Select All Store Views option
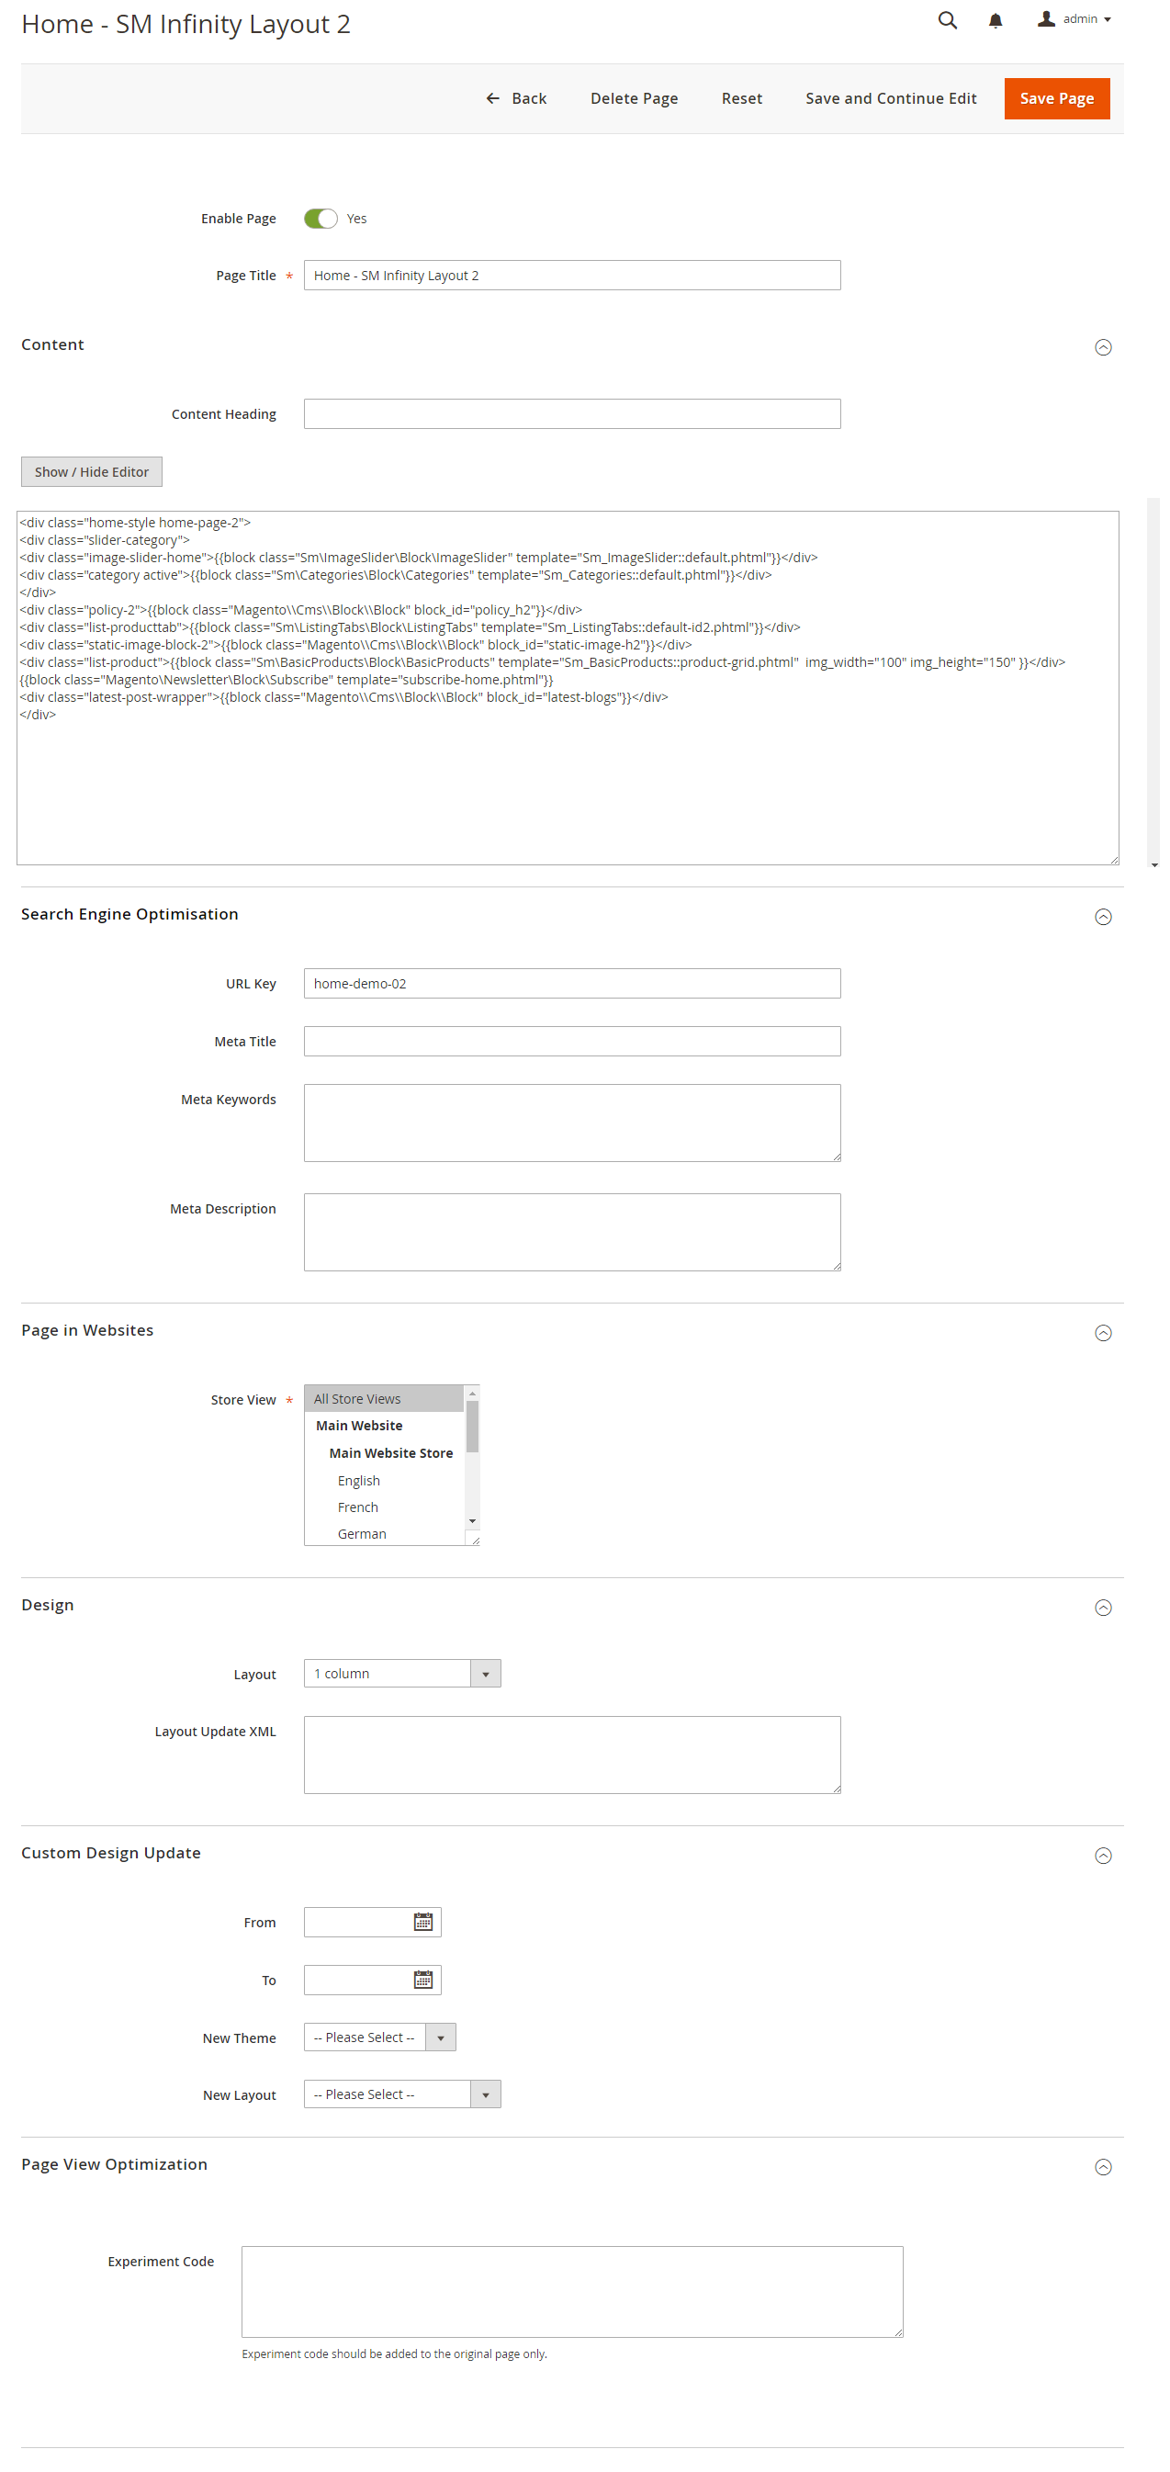This screenshot has width=1170, height=2472. click(x=384, y=1398)
